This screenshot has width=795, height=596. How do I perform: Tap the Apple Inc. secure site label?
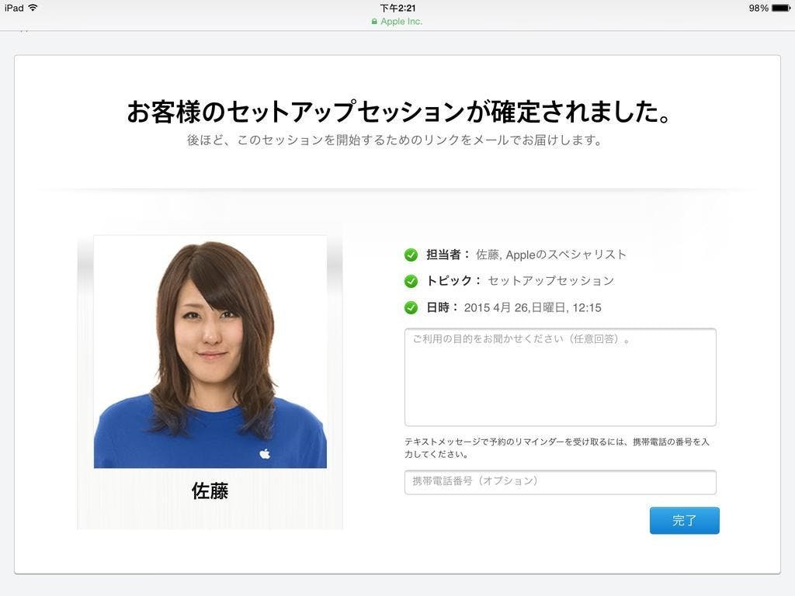tap(401, 22)
